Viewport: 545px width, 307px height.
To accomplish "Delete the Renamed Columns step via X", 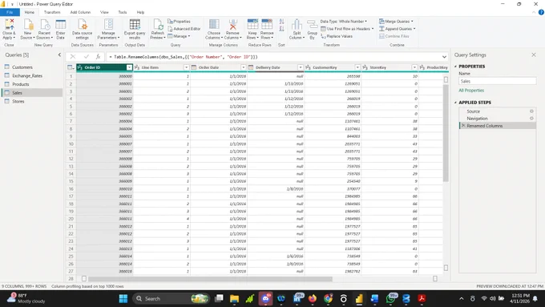I will [463, 126].
